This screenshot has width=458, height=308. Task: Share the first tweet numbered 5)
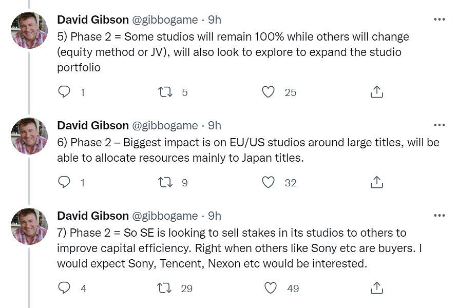pos(376,92)
